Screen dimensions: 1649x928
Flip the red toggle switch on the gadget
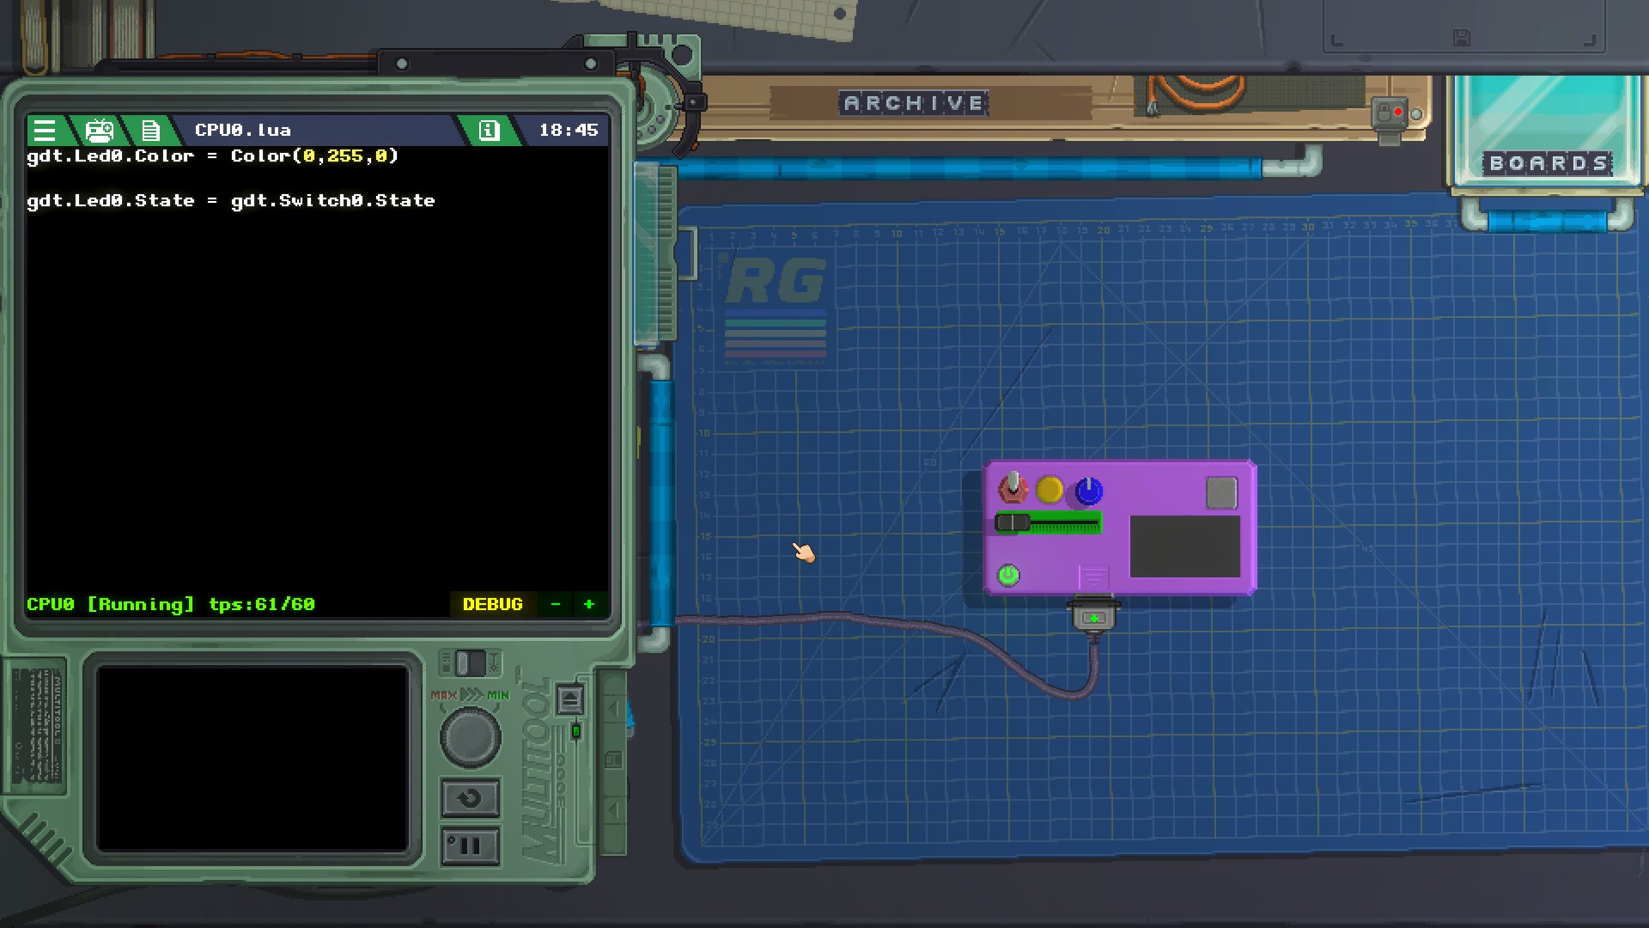(x=1013, y=487)
